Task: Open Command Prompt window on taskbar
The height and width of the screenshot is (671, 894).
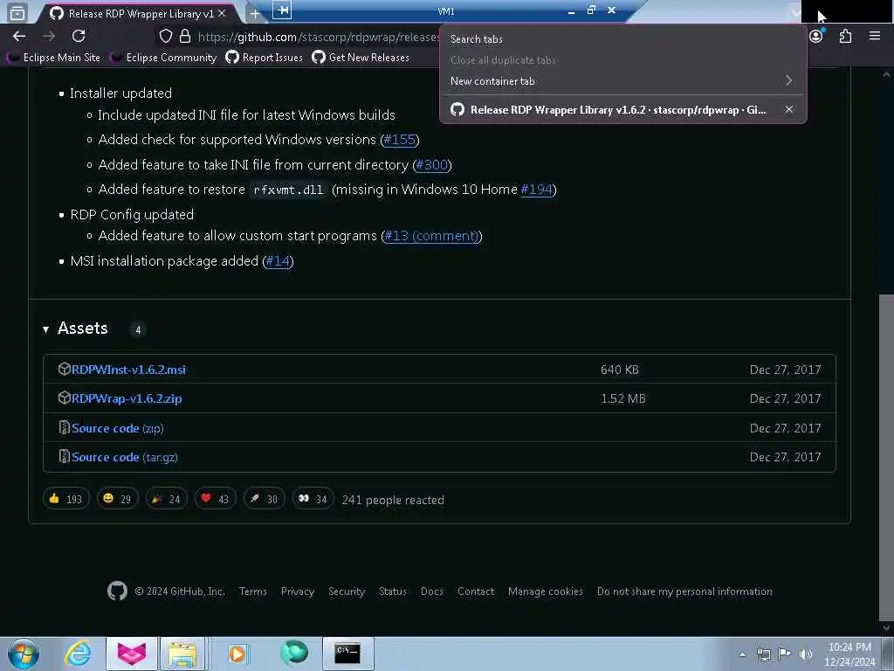Action: coord(347,654)
